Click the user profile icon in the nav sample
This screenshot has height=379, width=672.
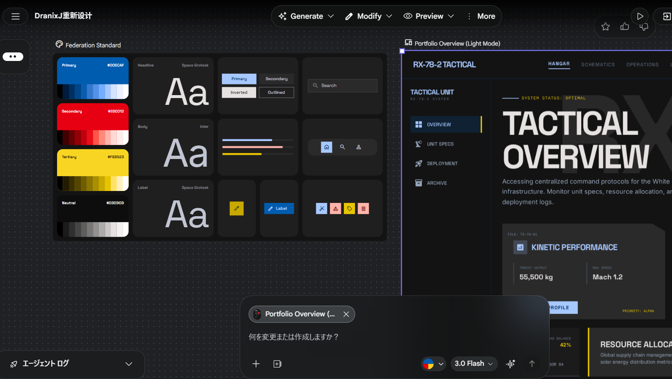click(x=359, y=147)
